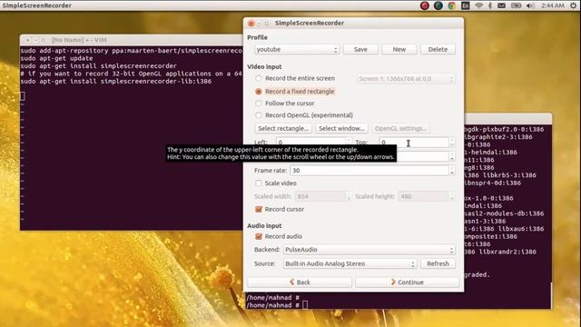
Task: Click 'libgraphite2-3:i386' in right terminal
Action: tap(498, 137)
